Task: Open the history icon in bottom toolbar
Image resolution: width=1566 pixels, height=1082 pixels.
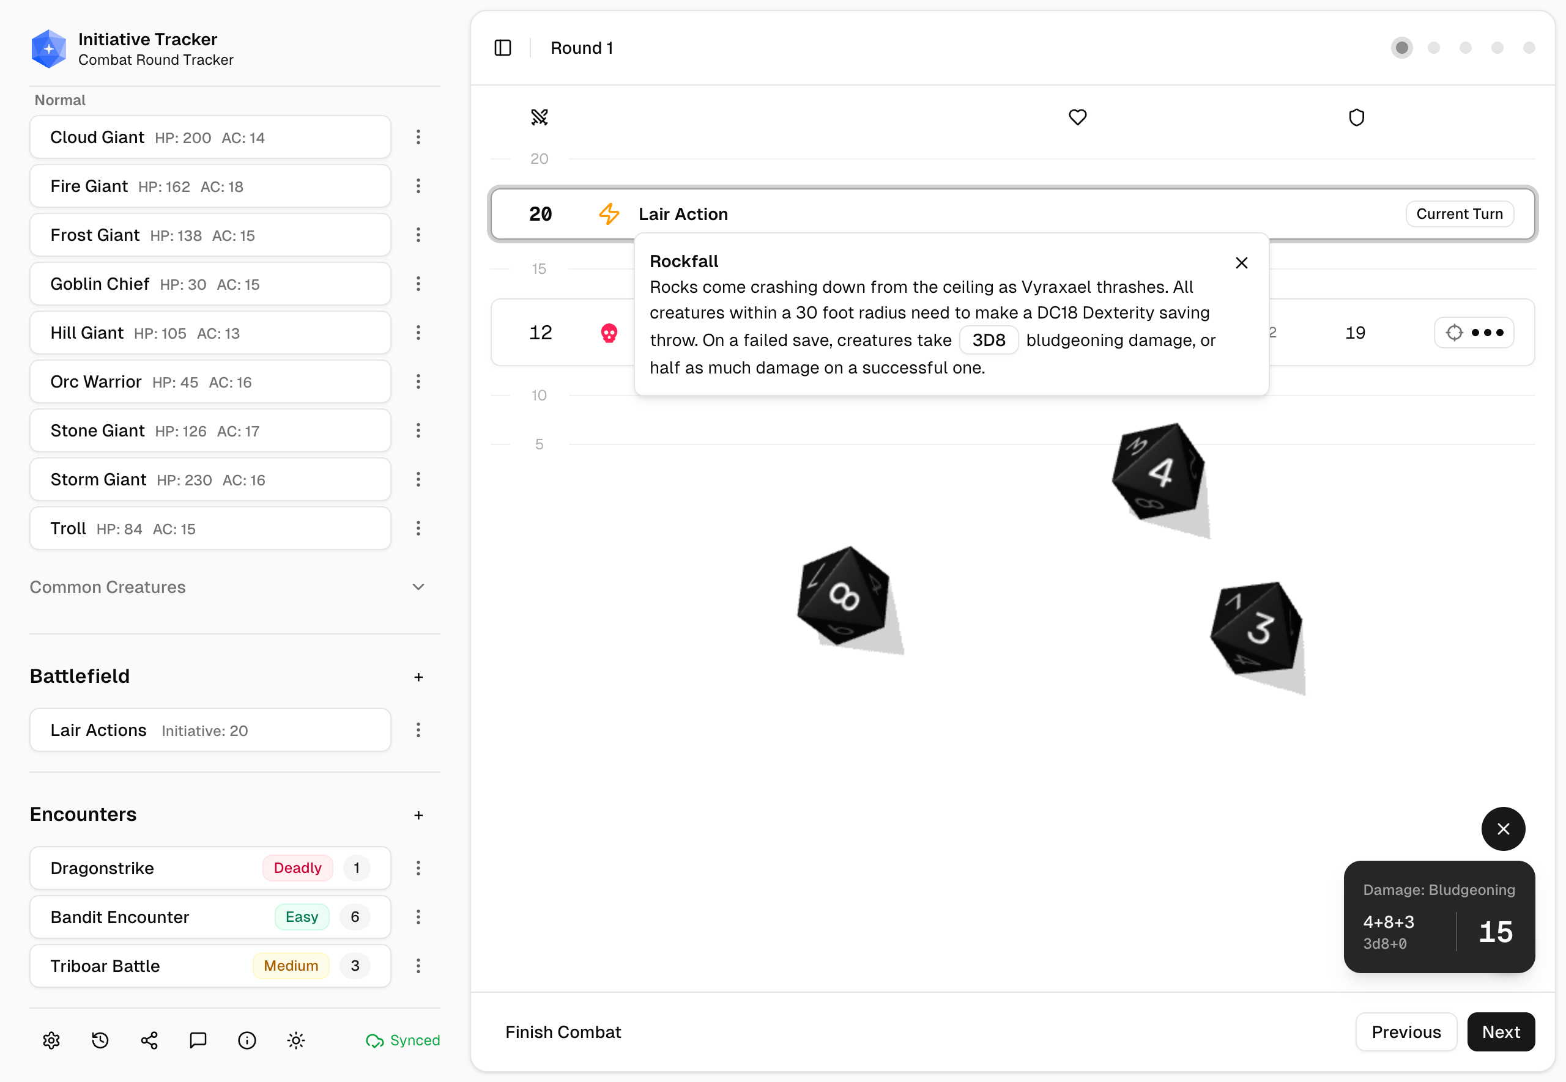Action: point(100,1040)
